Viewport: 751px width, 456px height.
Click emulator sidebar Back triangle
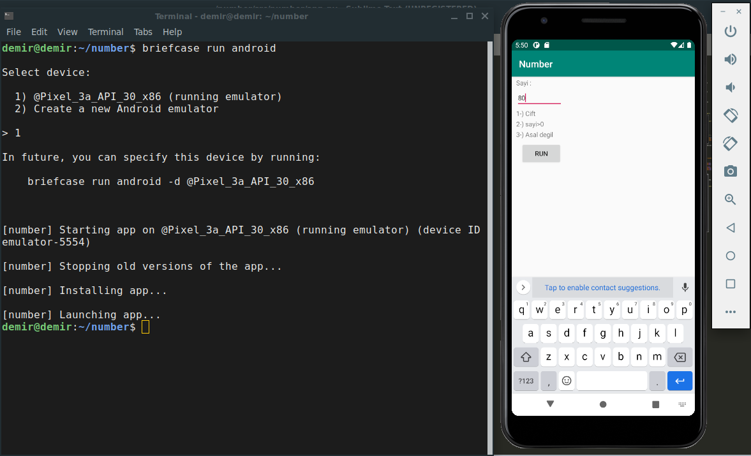[x=731, y=228]
